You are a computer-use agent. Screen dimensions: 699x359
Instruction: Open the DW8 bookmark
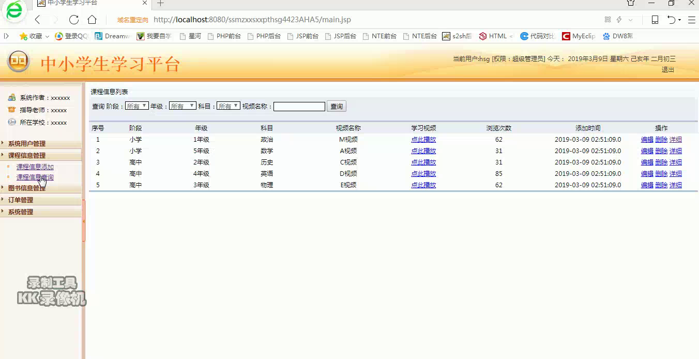click(x=618, y=36)
